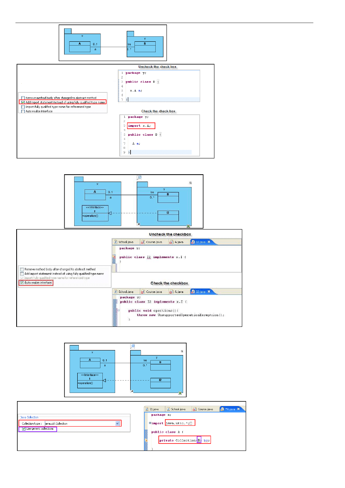Viewport: 345px width, 488px height.
Task: Disable 'Use generic collections' checkbox
Action: [x=24, y=429]
